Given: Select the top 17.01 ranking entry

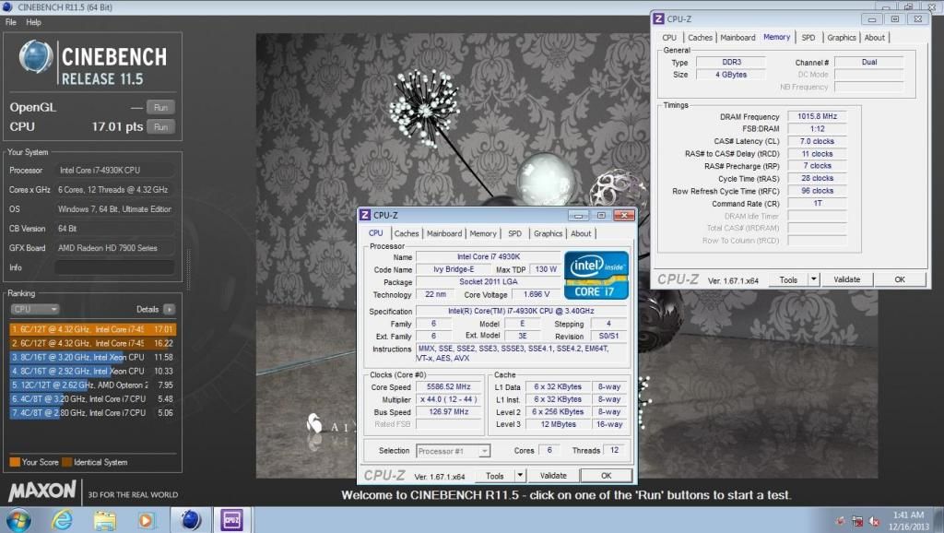Looking at the screenshot, I should pyautogui.click(x=92, y=328).
